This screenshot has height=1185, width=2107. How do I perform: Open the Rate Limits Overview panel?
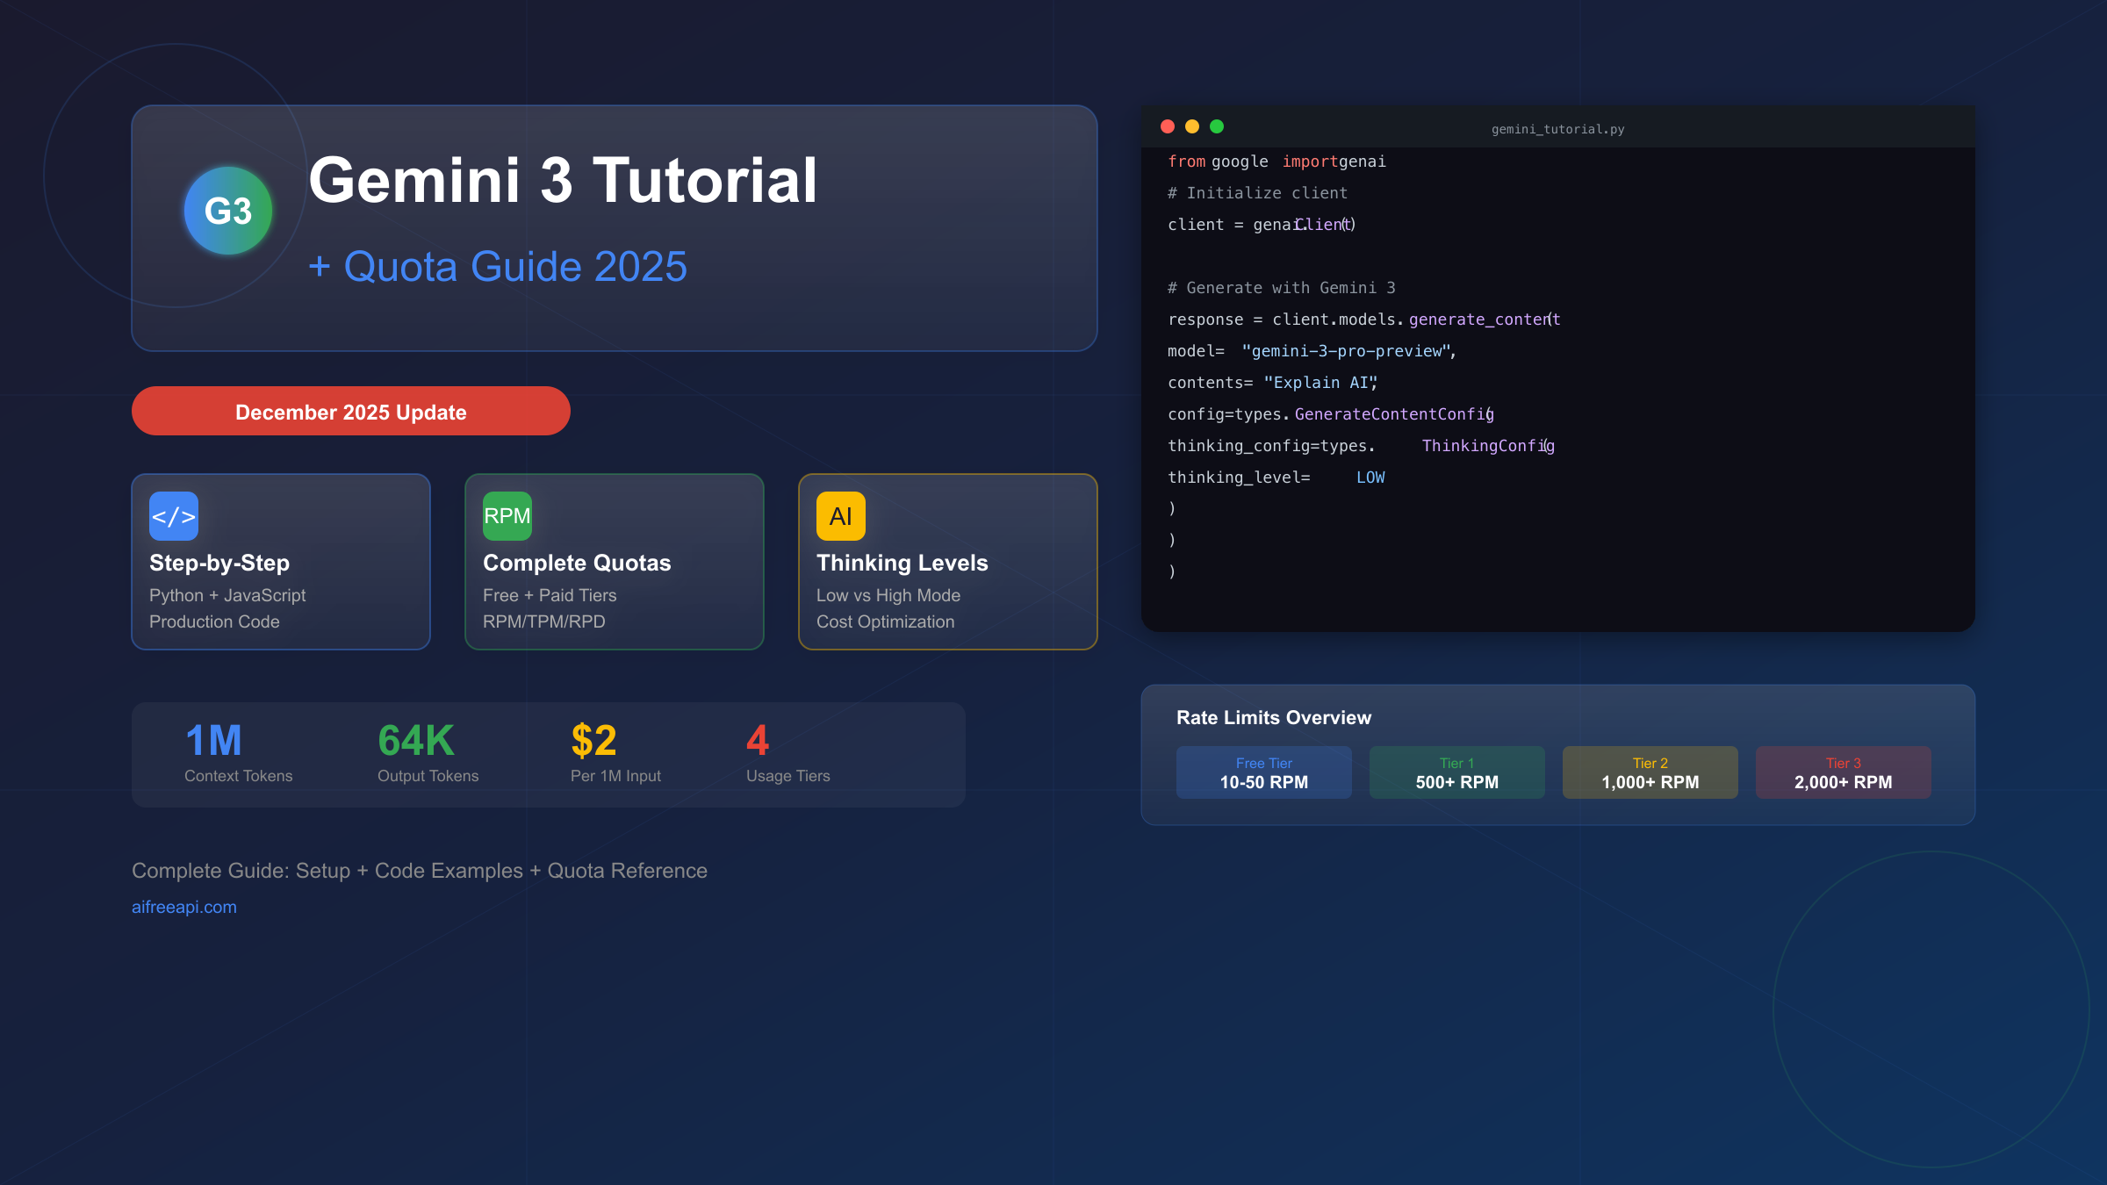point(1274,717)
